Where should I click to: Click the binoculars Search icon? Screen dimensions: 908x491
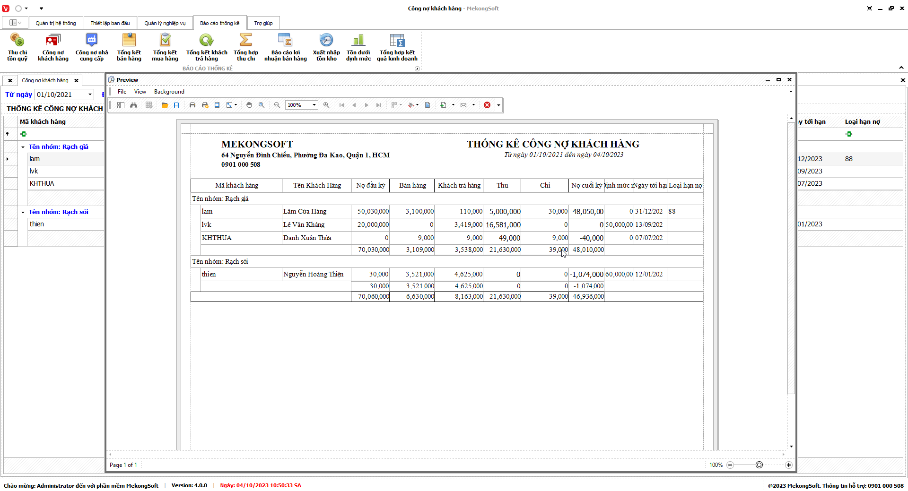134,105
